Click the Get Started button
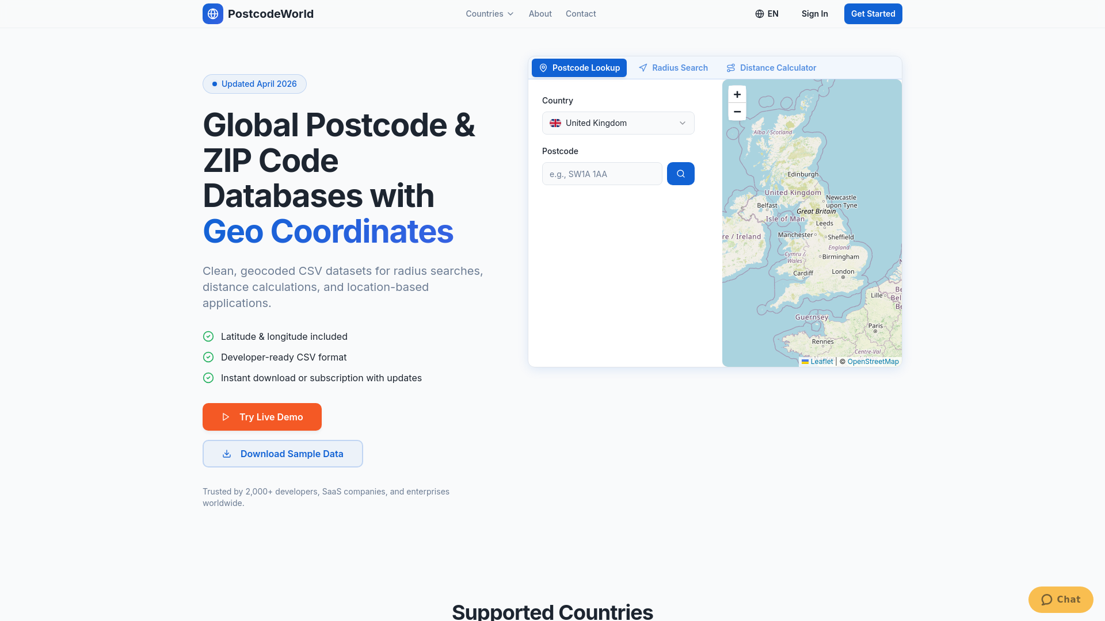This screenshot has height=621, width=1105. click(873, 14)
